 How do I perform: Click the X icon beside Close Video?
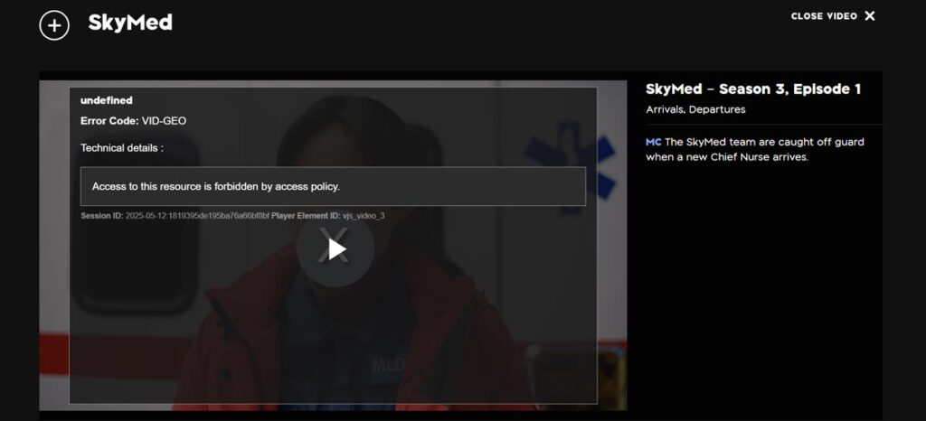(870, 16)
